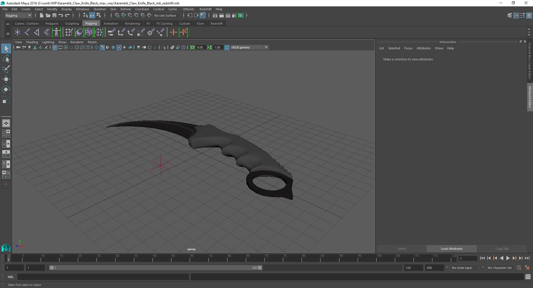Toggle viewport shadows
Image resolution: width=533 pixels, height=288 pixels.
(x=130, y=47)
